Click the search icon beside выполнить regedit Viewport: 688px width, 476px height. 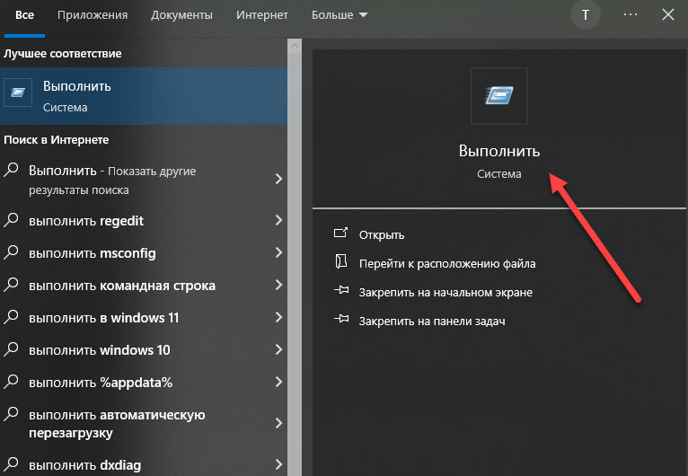coord(13,221)
